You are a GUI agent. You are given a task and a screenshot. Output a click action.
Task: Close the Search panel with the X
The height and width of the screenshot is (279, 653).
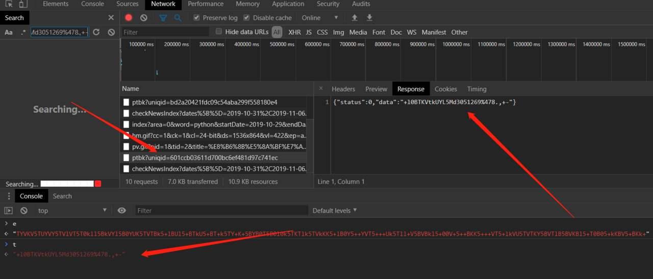tap(111, 17)
